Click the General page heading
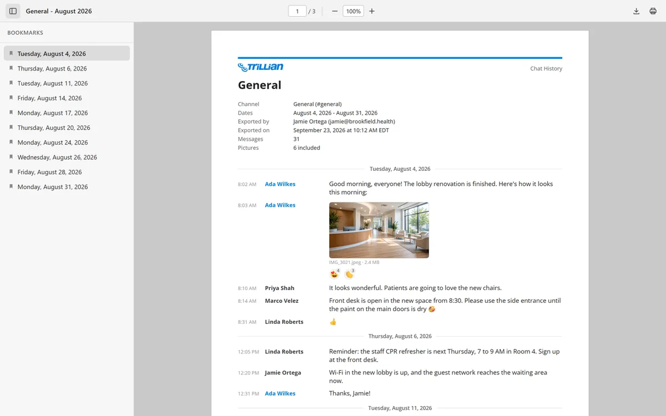 (260, 85)
